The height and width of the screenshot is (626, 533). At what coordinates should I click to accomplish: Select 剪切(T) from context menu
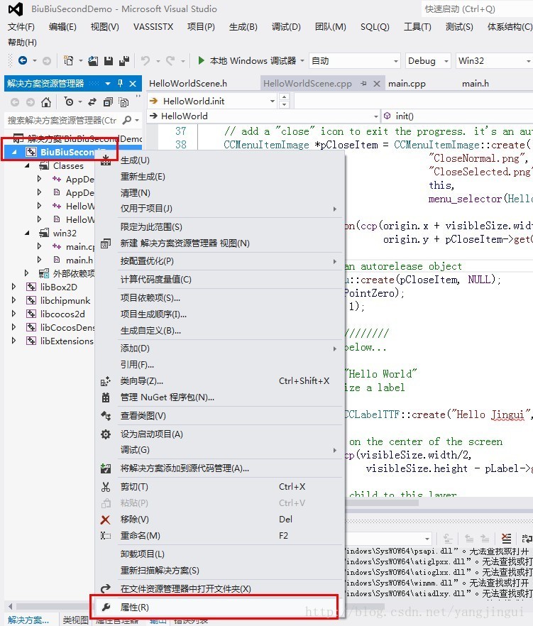(x=219, y=487)
